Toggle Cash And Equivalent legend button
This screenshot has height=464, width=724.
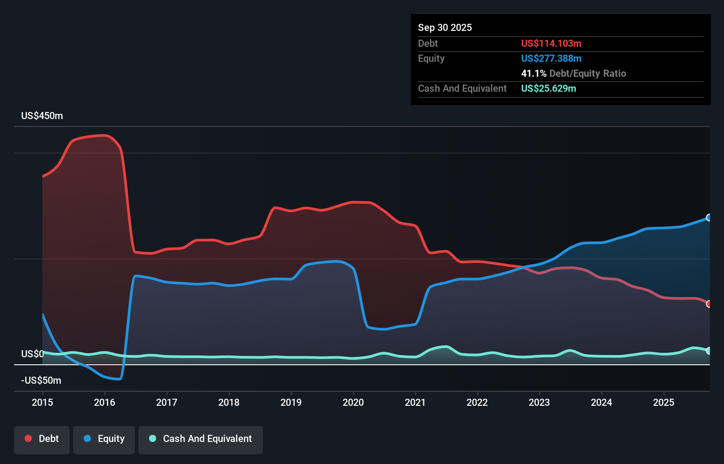(x=201, y=439)
